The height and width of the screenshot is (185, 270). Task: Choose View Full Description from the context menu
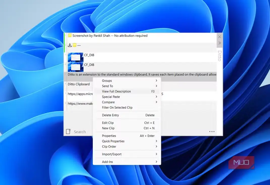(127, 91)
